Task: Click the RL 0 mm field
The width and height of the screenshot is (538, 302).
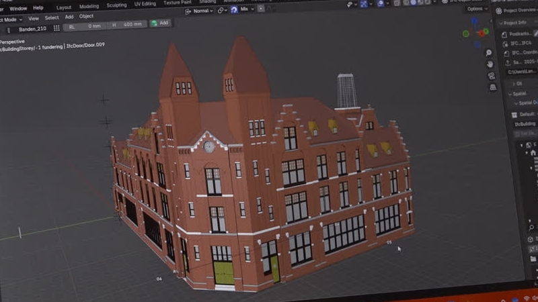Action: (85, 26)
